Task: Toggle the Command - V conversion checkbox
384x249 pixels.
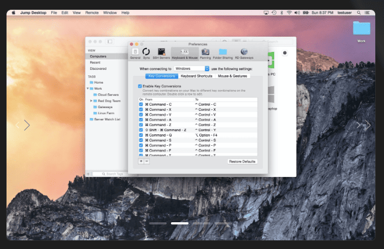Action: [141, 115]
